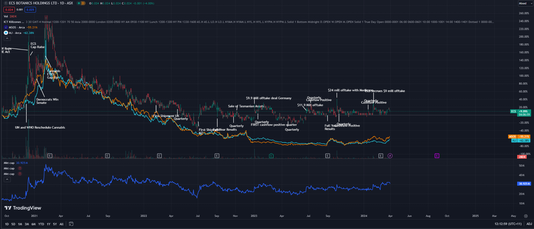The height and width of the screenshot is (229, 534).
Task: Select the $11.9 Mill offtake annotation
Action: [310, 105]
